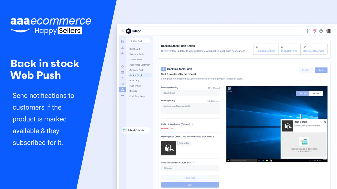
Task: Open the '5 Minutes' delay dropdown
Action: (x=190, y=168)
